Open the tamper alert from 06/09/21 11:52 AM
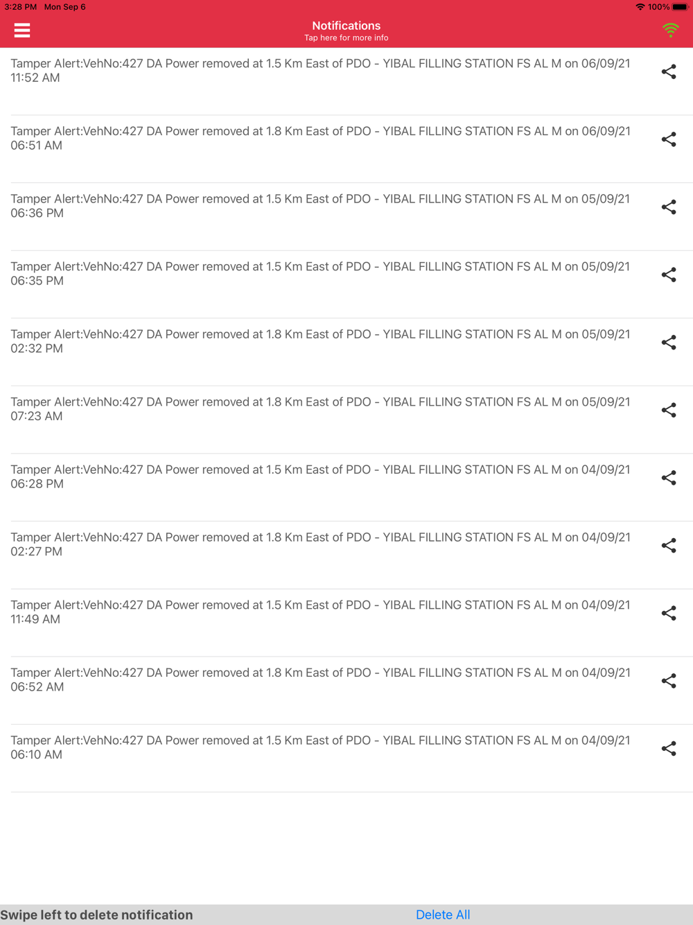 (320, 71)
